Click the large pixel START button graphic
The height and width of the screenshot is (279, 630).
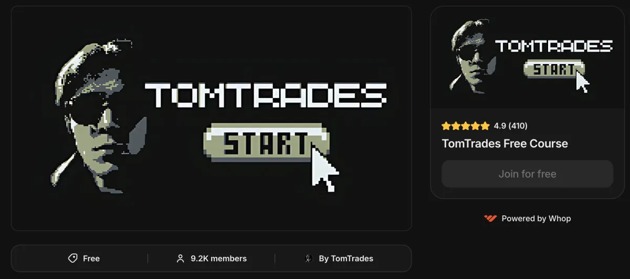click(266, 142)
